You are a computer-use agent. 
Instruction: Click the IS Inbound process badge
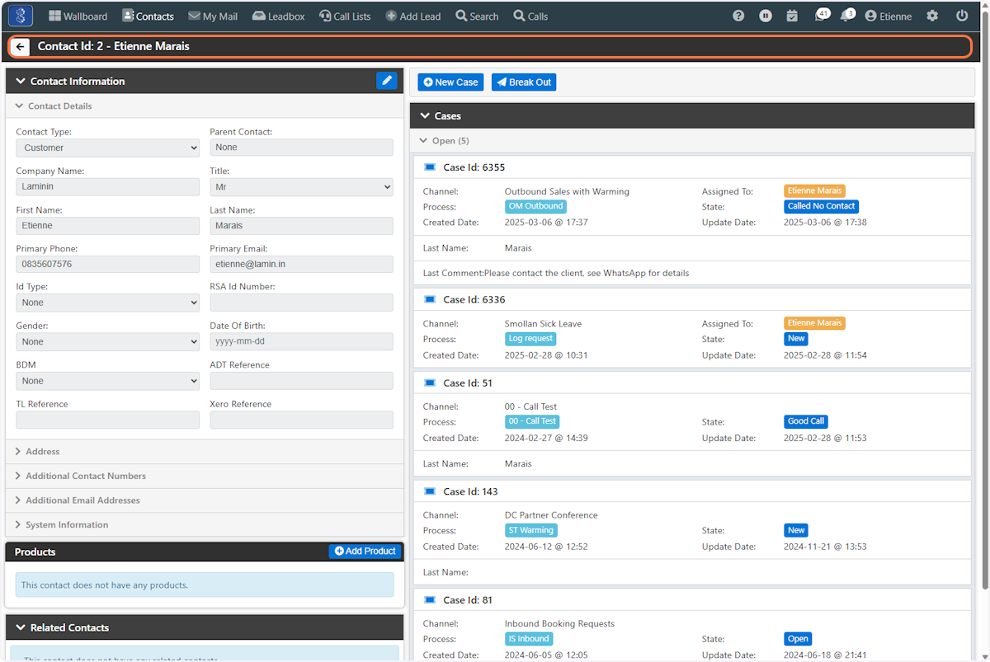529,639
